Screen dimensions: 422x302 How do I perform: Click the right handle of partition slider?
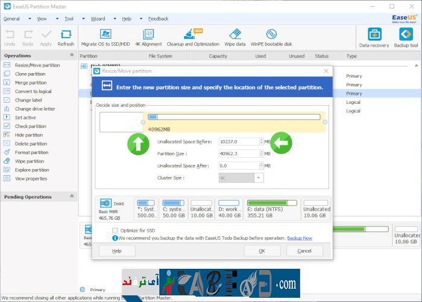325,122
